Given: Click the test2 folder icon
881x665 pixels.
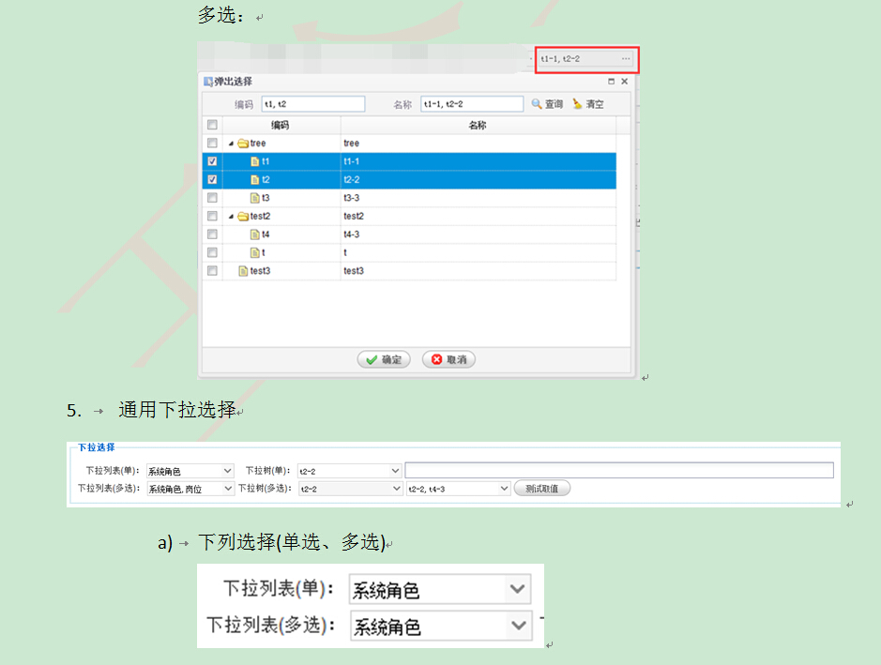Looking at the screenshot, I should pyautogui.click(x=243, y=217).
